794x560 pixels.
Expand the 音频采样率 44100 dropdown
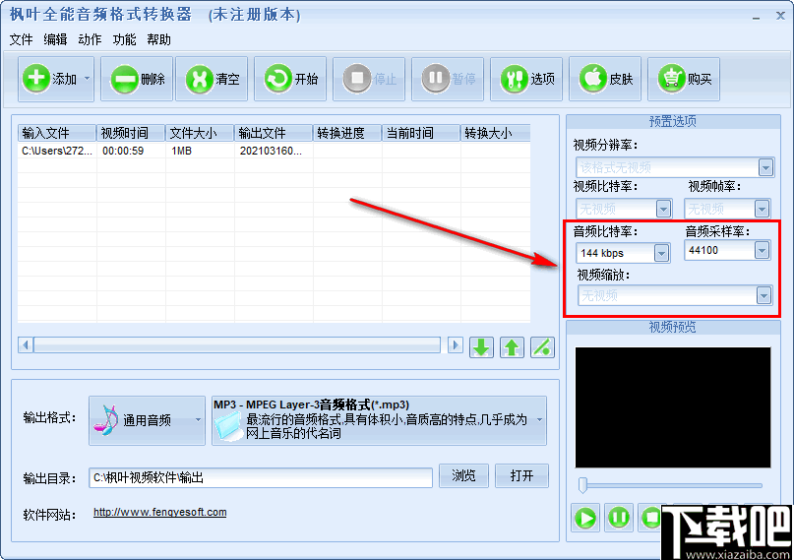tap(762, 250)
